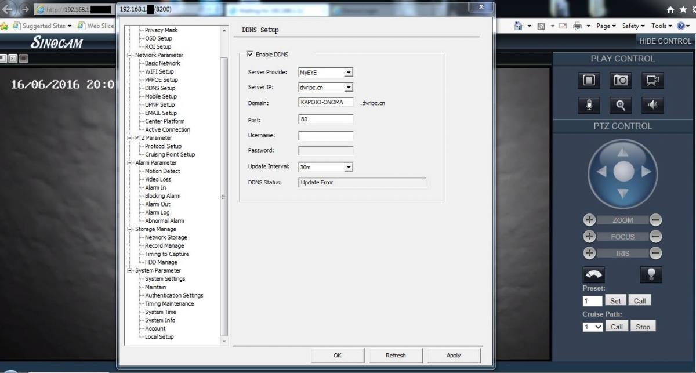Click the Set button beside Preset
The height and width of the screenshot is (373, 696).
coord(615,301)
